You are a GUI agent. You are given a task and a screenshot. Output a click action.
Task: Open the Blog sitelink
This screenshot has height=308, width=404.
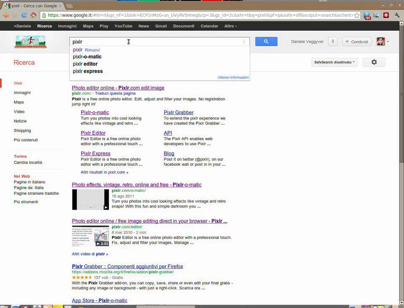tap(169, 154)
